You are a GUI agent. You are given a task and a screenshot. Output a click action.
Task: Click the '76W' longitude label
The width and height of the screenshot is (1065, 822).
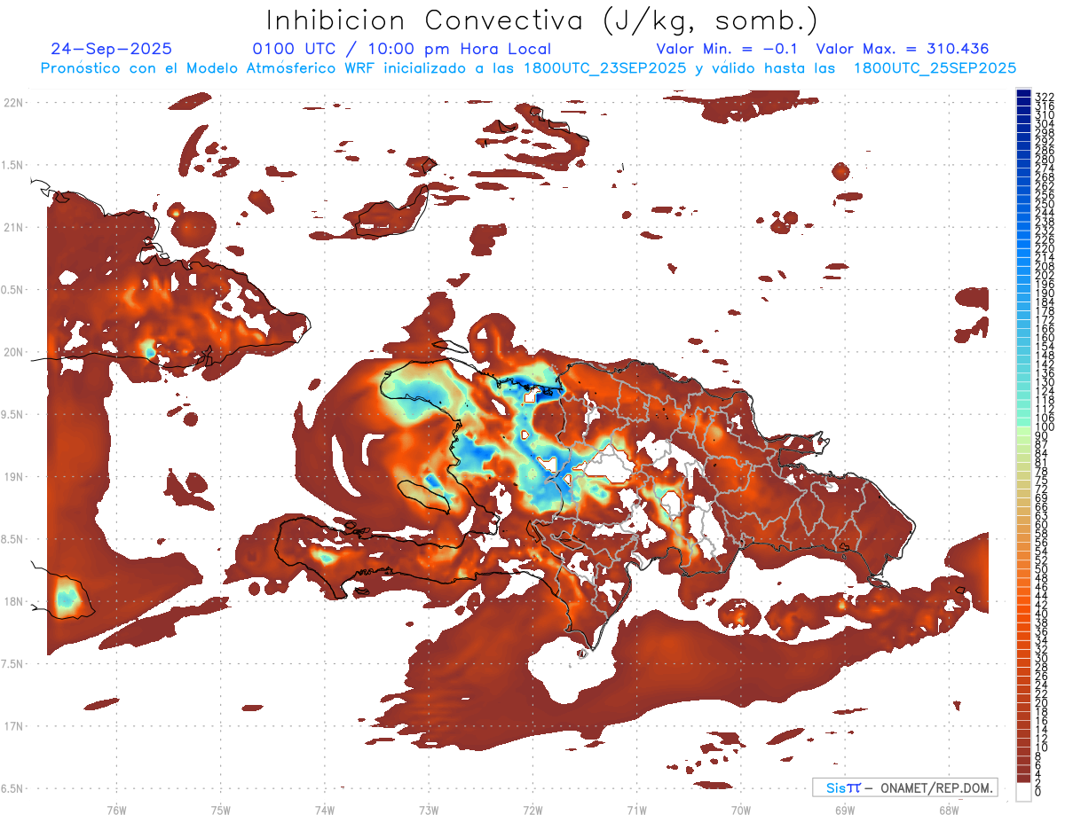116,810
